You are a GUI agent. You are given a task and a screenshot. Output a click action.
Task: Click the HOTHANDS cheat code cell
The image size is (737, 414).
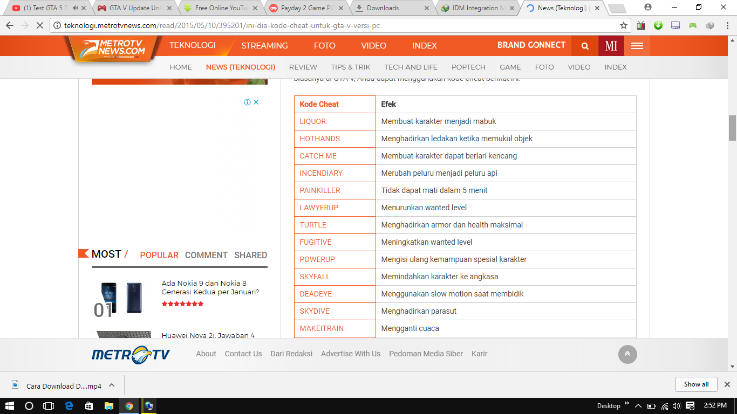(335, 139)
